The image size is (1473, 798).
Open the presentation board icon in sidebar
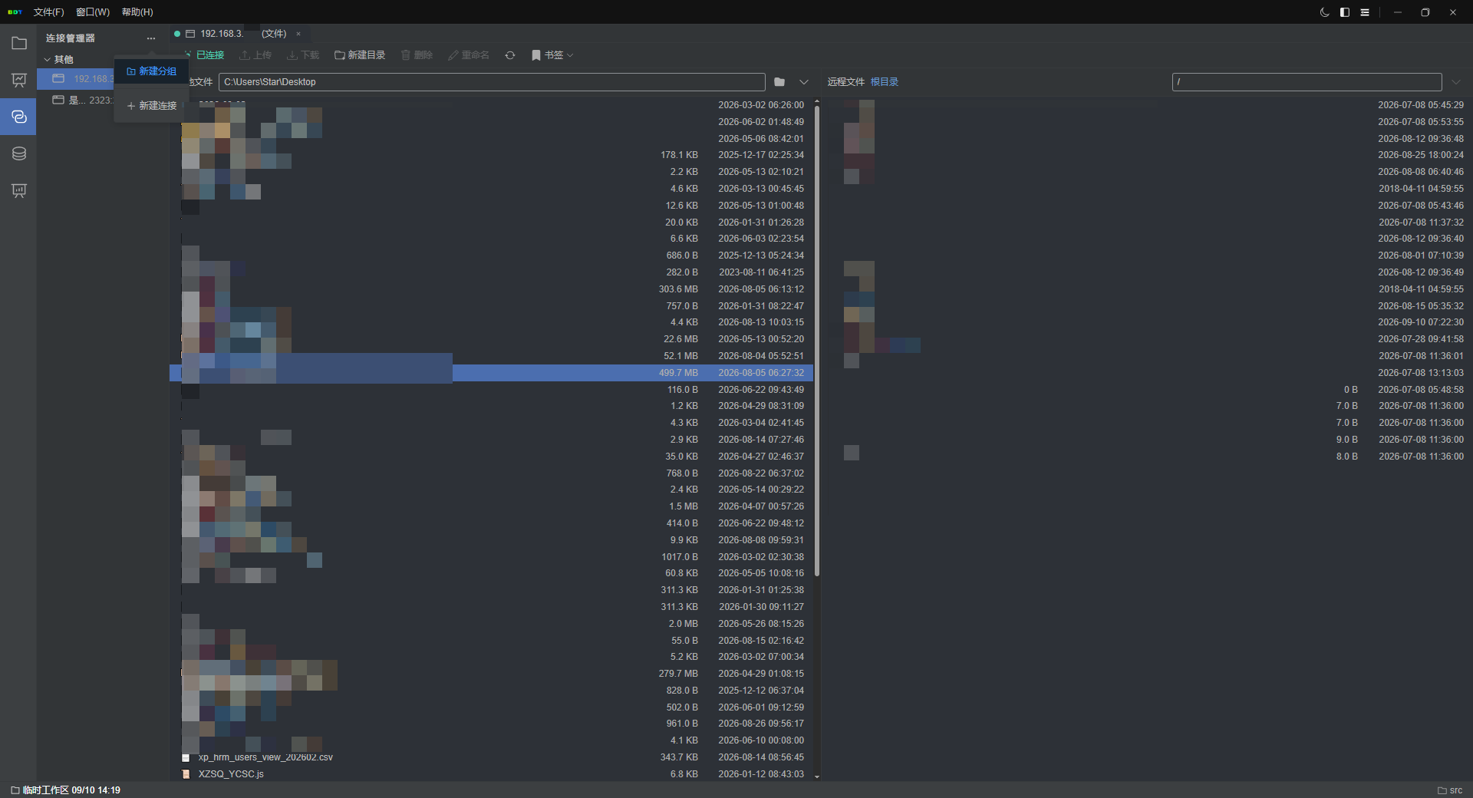[19, 81]
